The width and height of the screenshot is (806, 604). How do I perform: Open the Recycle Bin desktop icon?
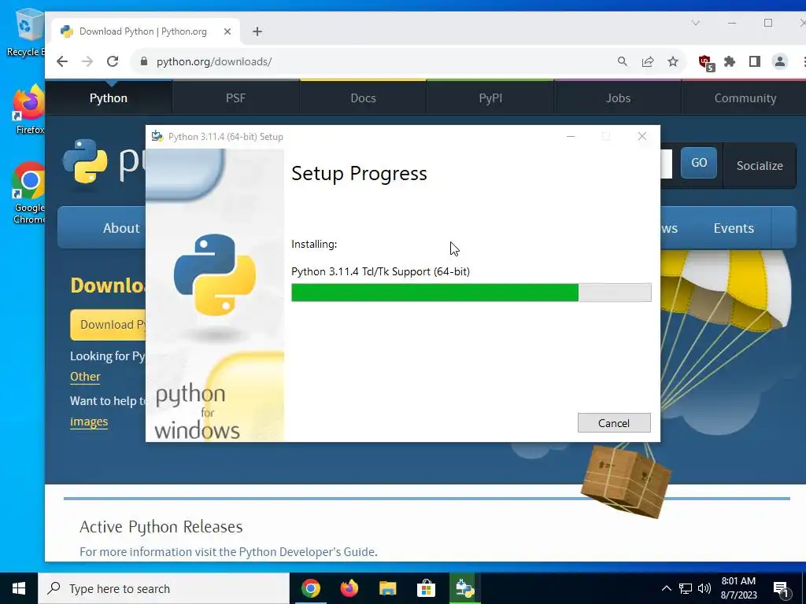click(x=27, y=31)
